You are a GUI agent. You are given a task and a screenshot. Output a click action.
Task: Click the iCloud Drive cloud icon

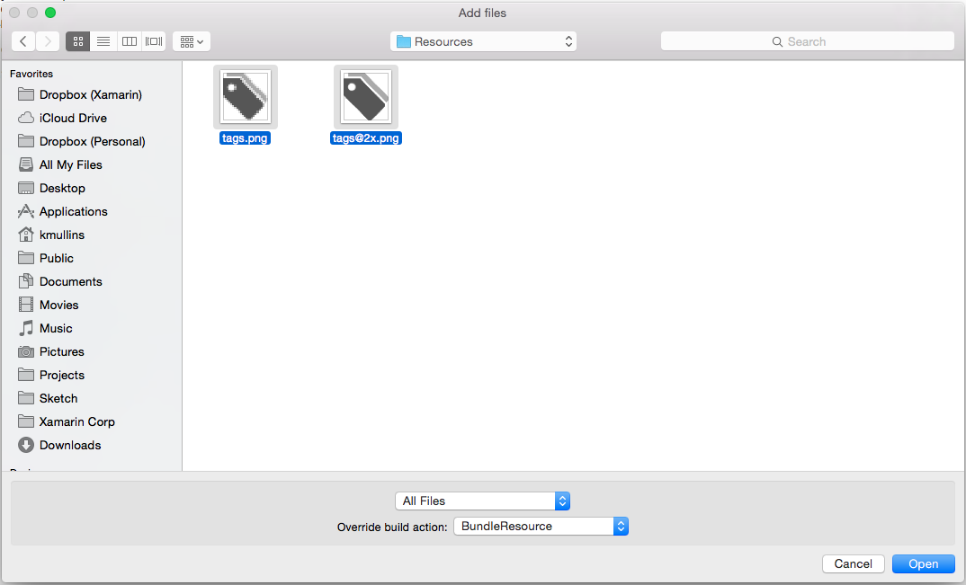[x=26, y=118]
